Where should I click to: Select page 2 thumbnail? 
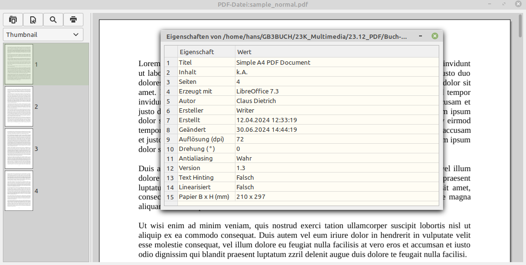coord(19,106)
